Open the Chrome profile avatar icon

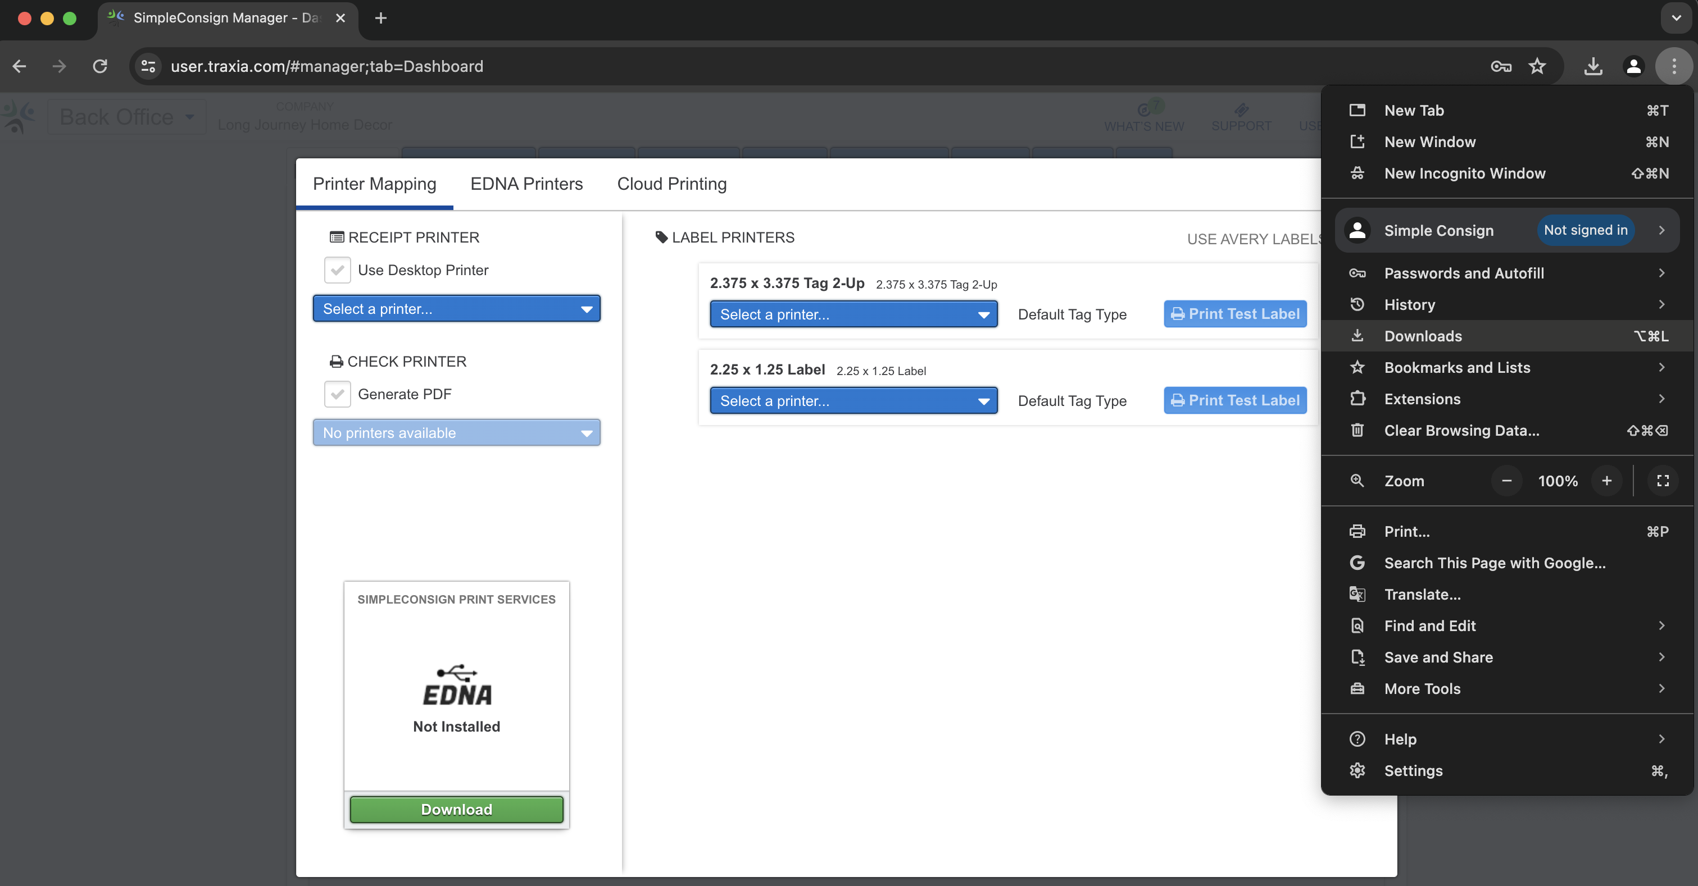click(x=1633, y=66)
